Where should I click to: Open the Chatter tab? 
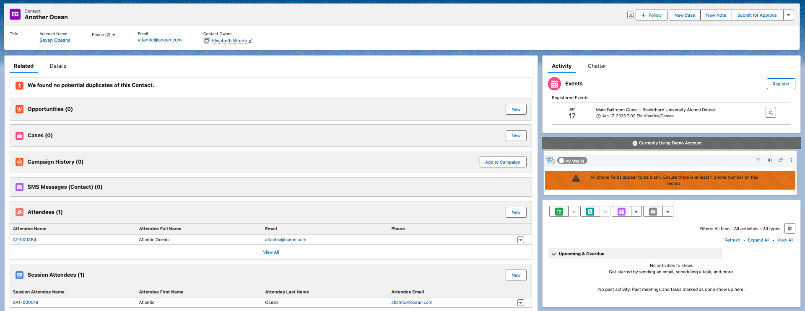click(597, 66)
